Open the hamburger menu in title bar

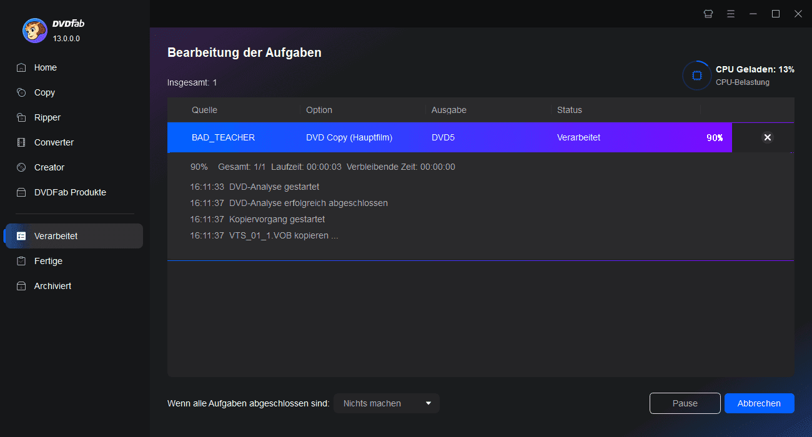pyautogui.click(x=731, y=14)
